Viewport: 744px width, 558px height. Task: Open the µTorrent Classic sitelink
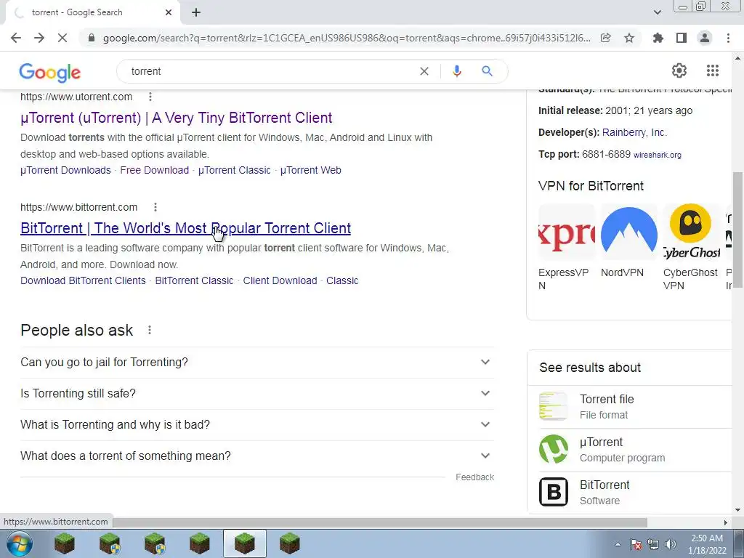click(235, 170)
